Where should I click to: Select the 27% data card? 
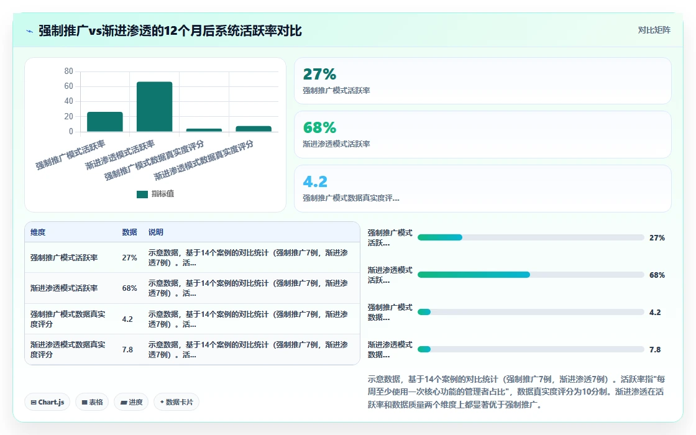pyautogui.click(x=482, y=81)
